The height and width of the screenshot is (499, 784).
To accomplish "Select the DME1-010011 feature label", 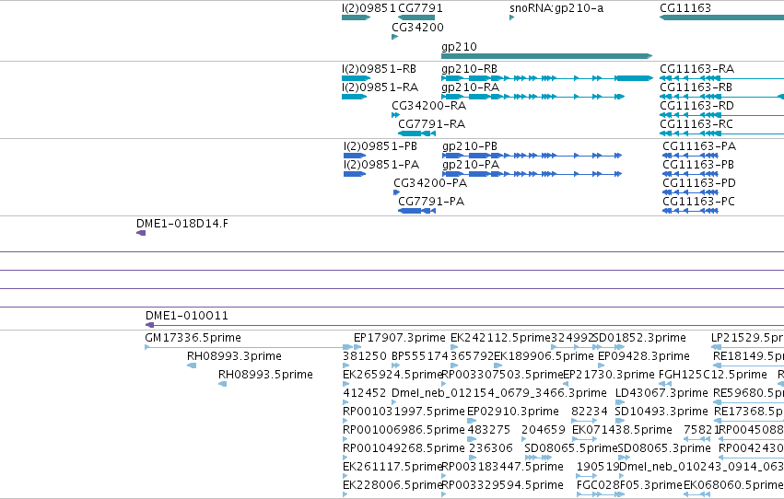I will point(186,316).
